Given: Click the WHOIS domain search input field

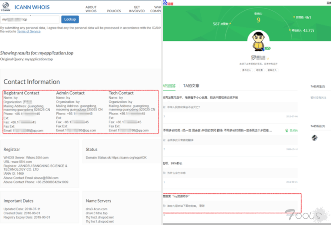Looking at the screenshot, I should 29,19.
